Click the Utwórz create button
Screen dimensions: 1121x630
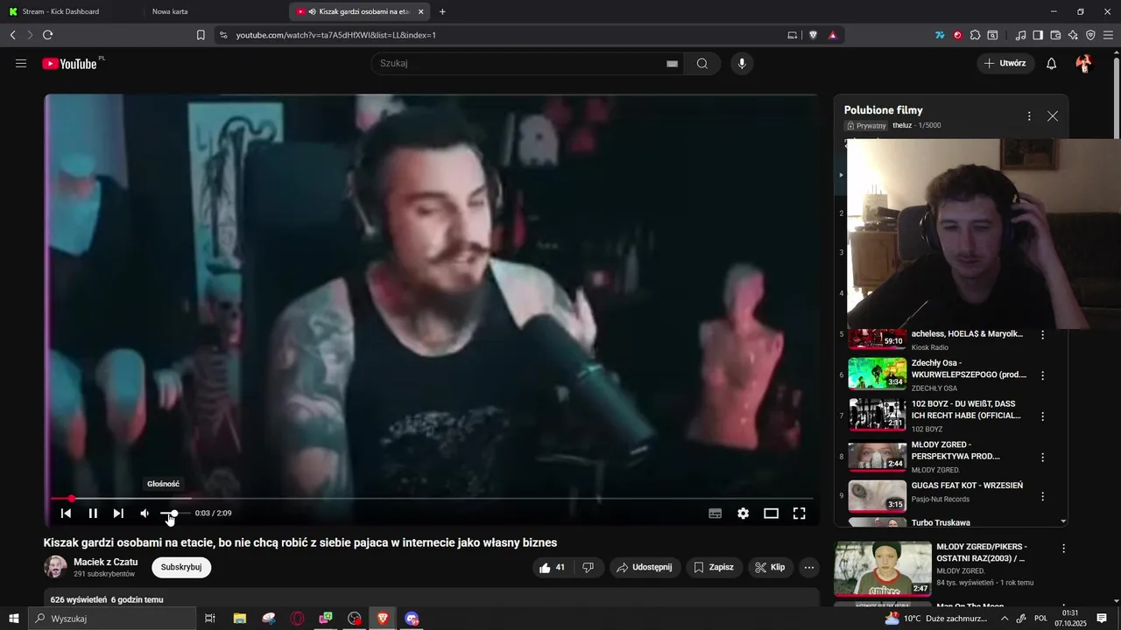[1005, 63]
